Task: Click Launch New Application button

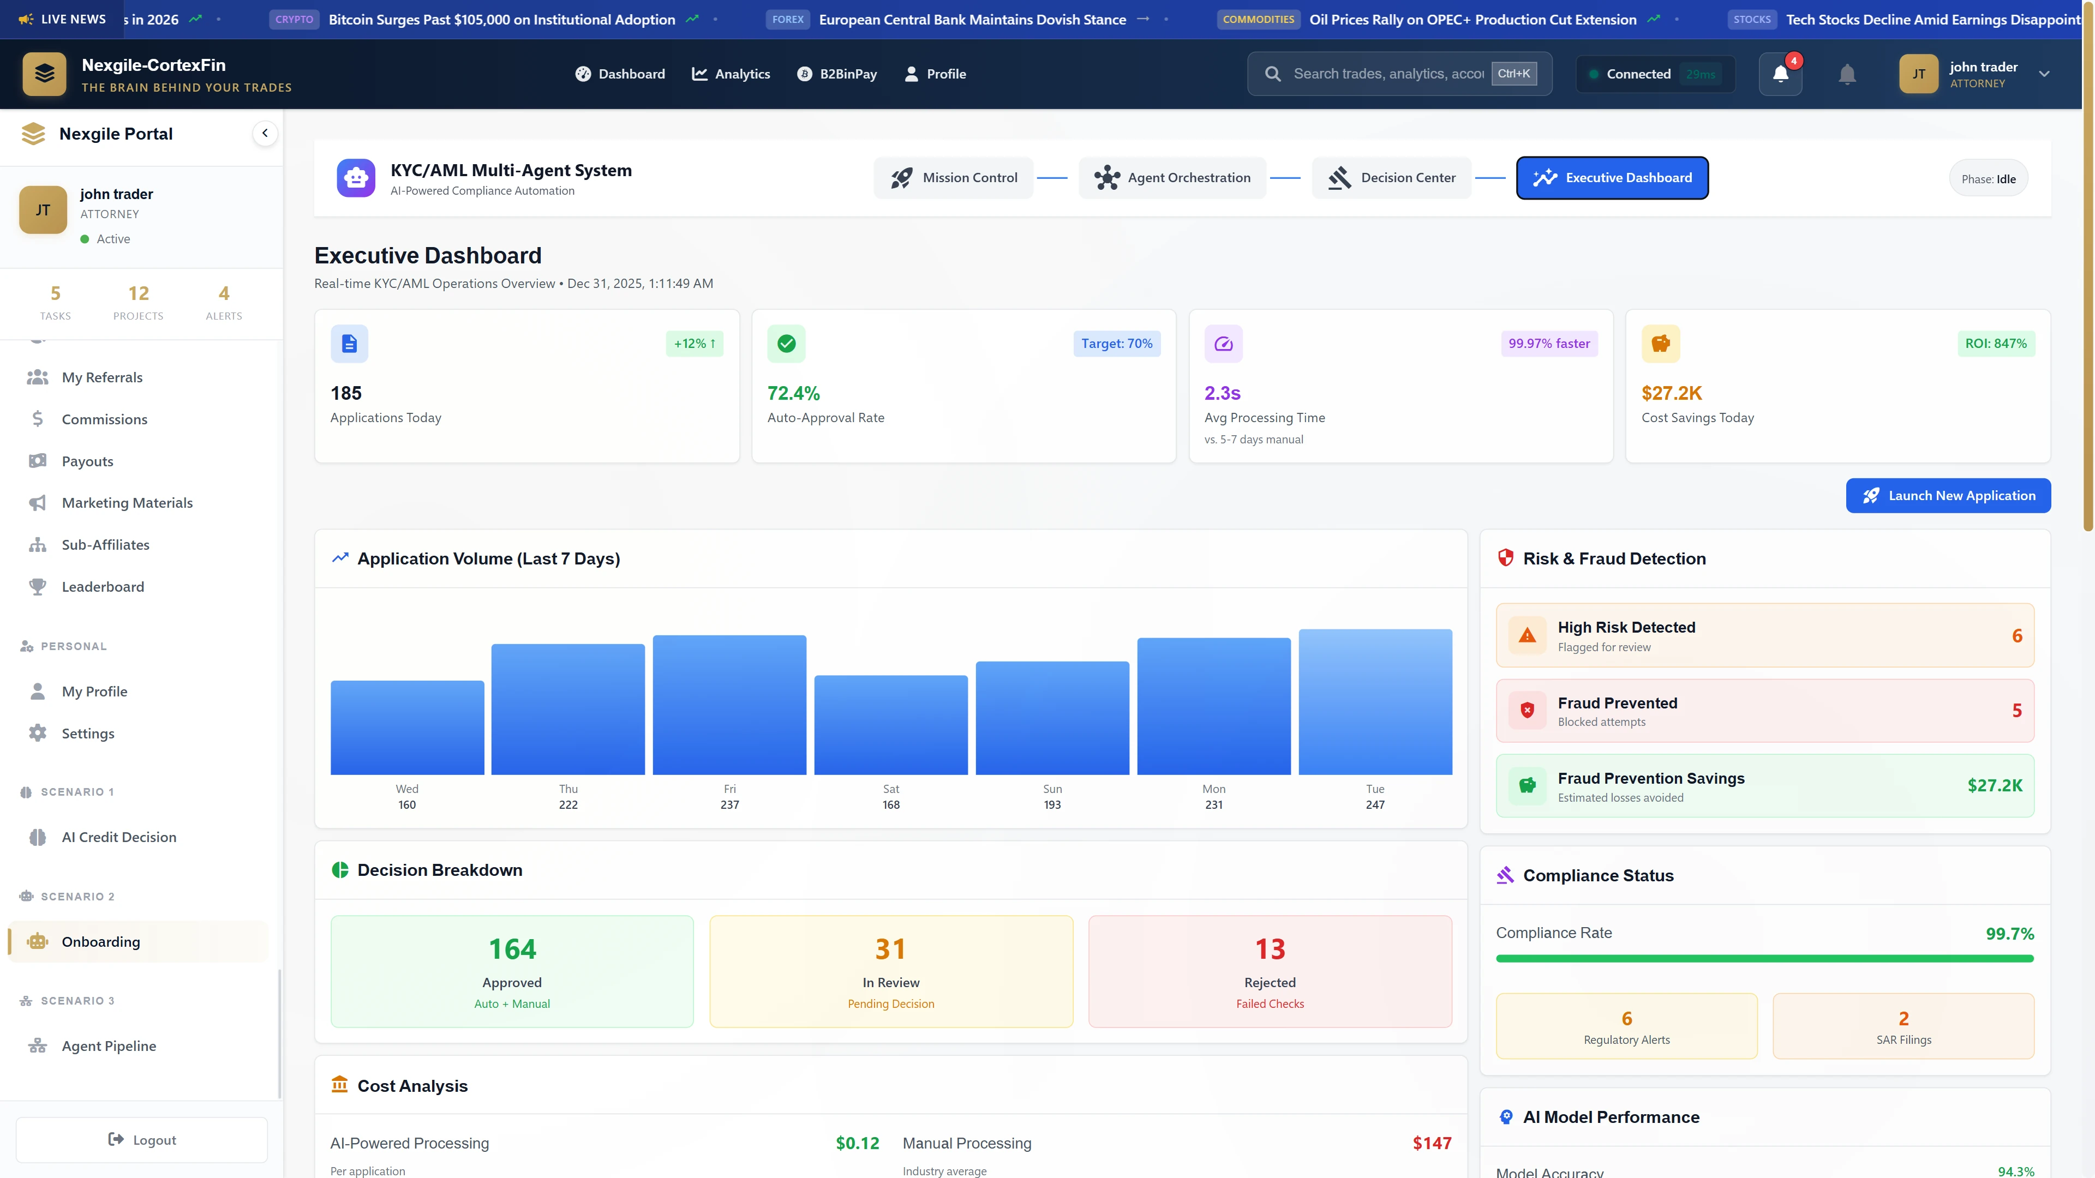Action: (x=1949, y=495)
